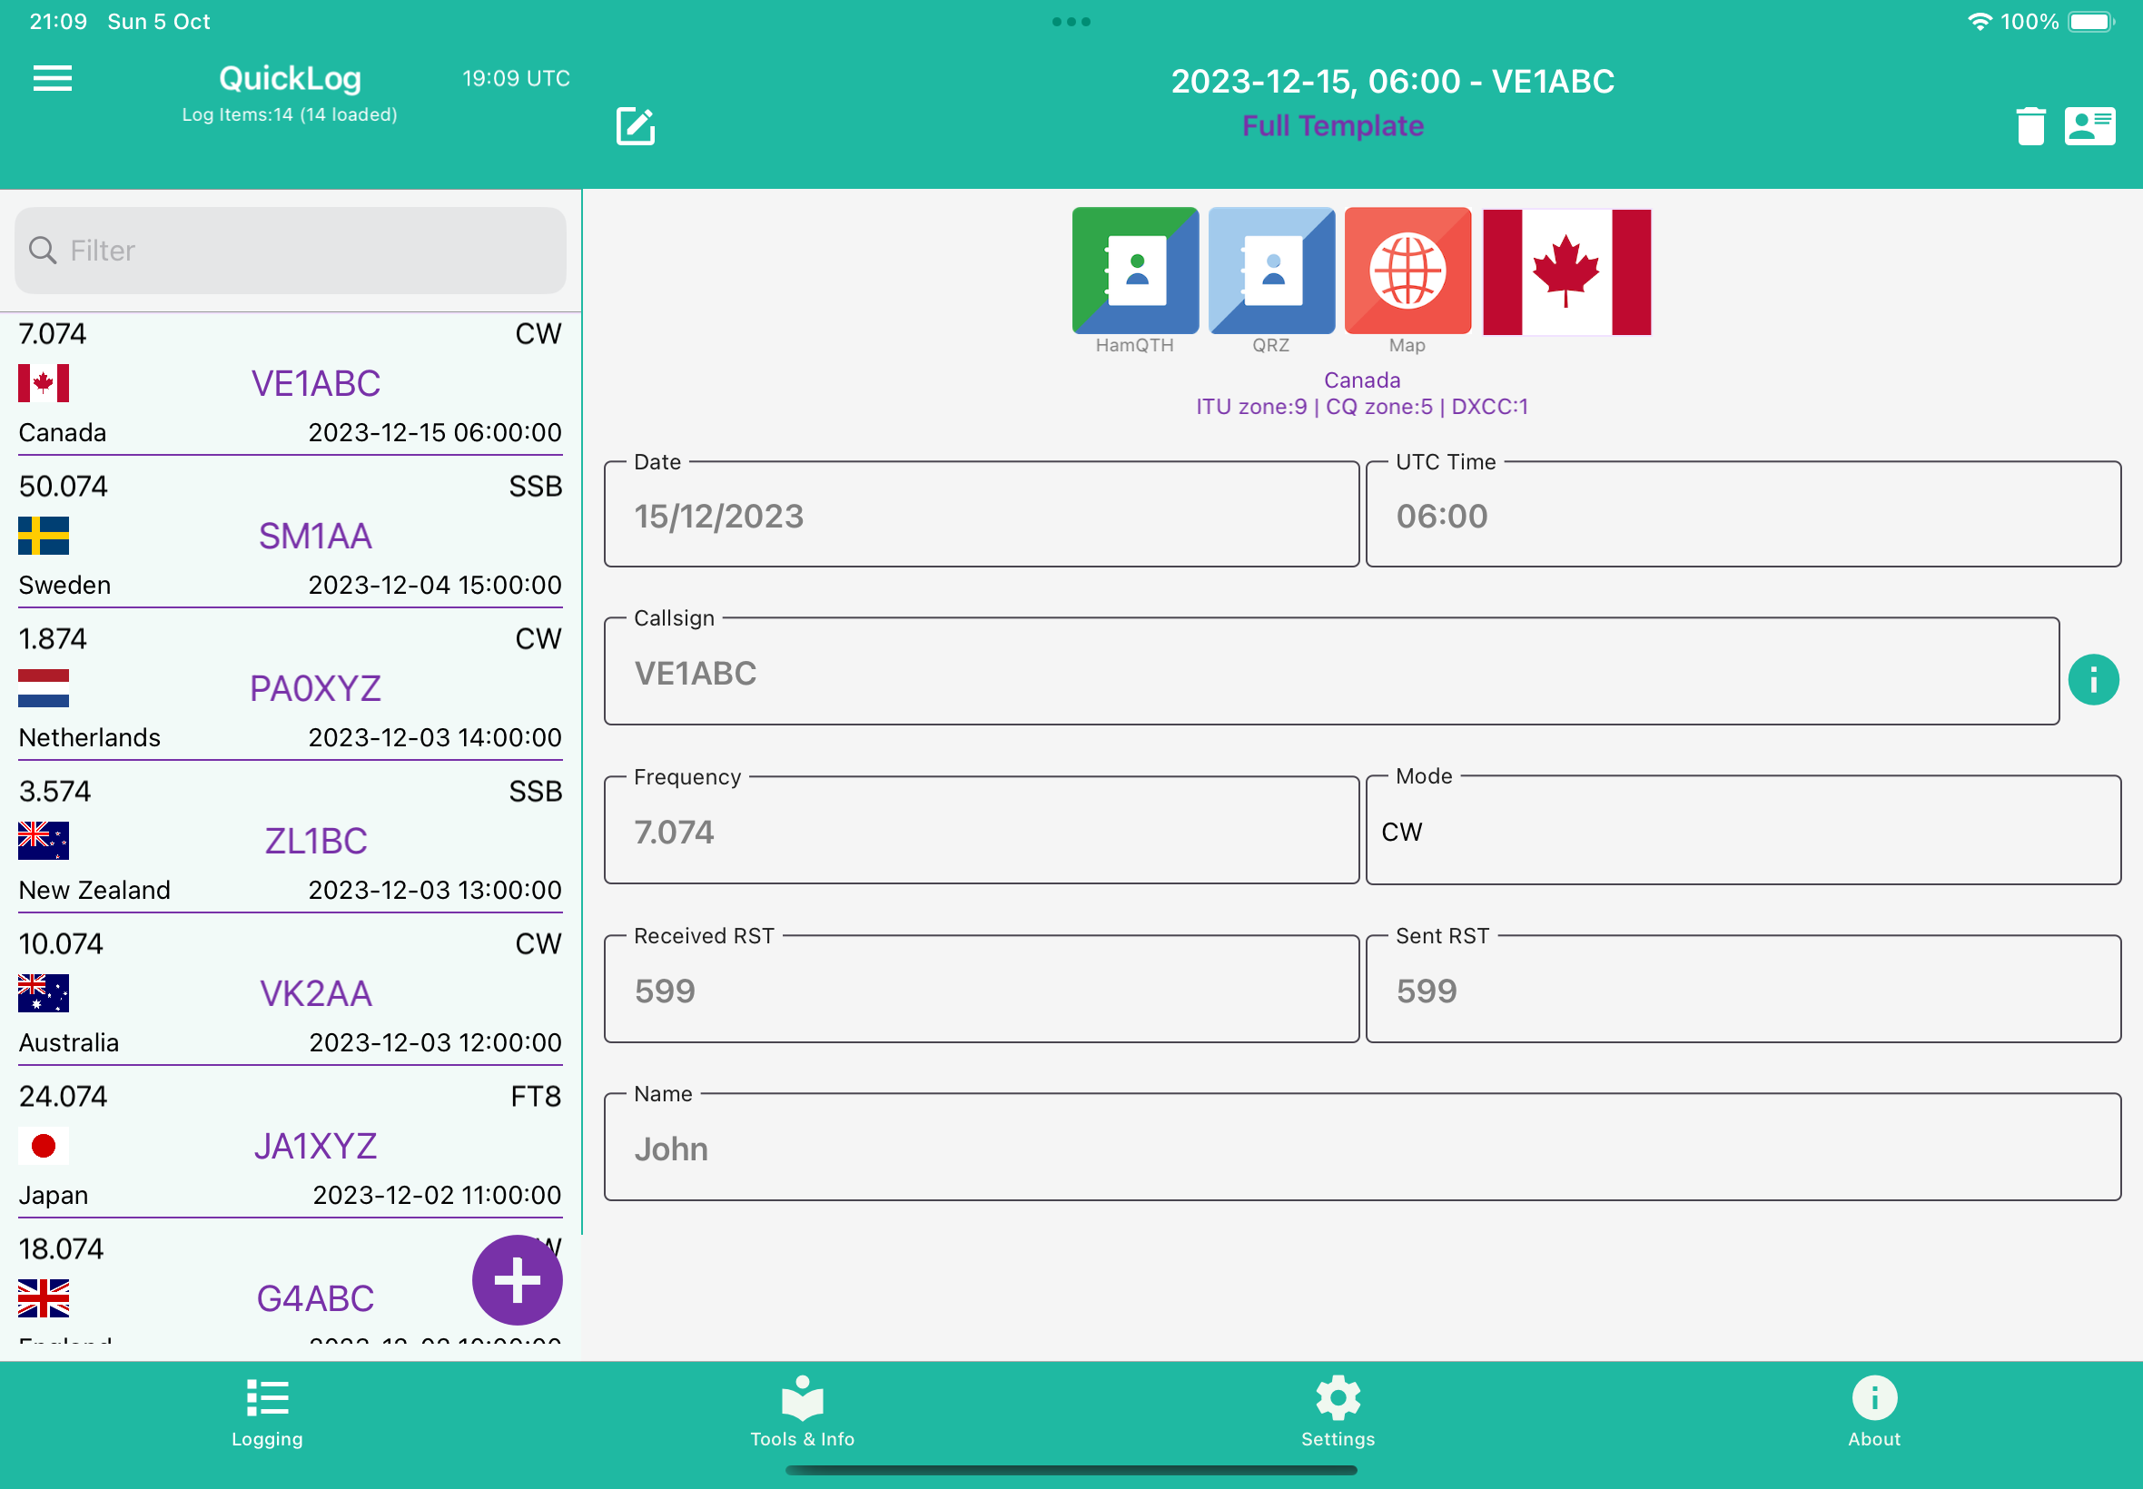2143x1489 pixels.
Task: Open the Date picker field
Action: (x=981, y=516)
